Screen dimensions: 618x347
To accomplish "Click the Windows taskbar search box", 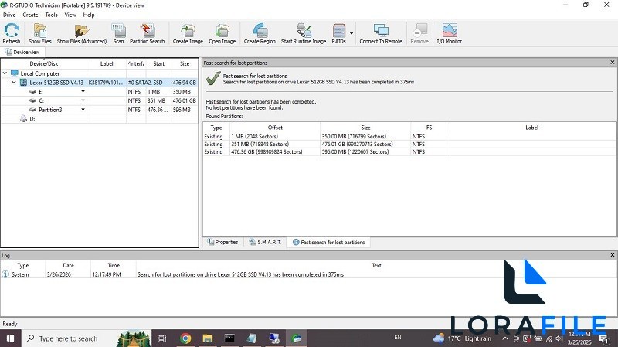I will coord(86,338).
